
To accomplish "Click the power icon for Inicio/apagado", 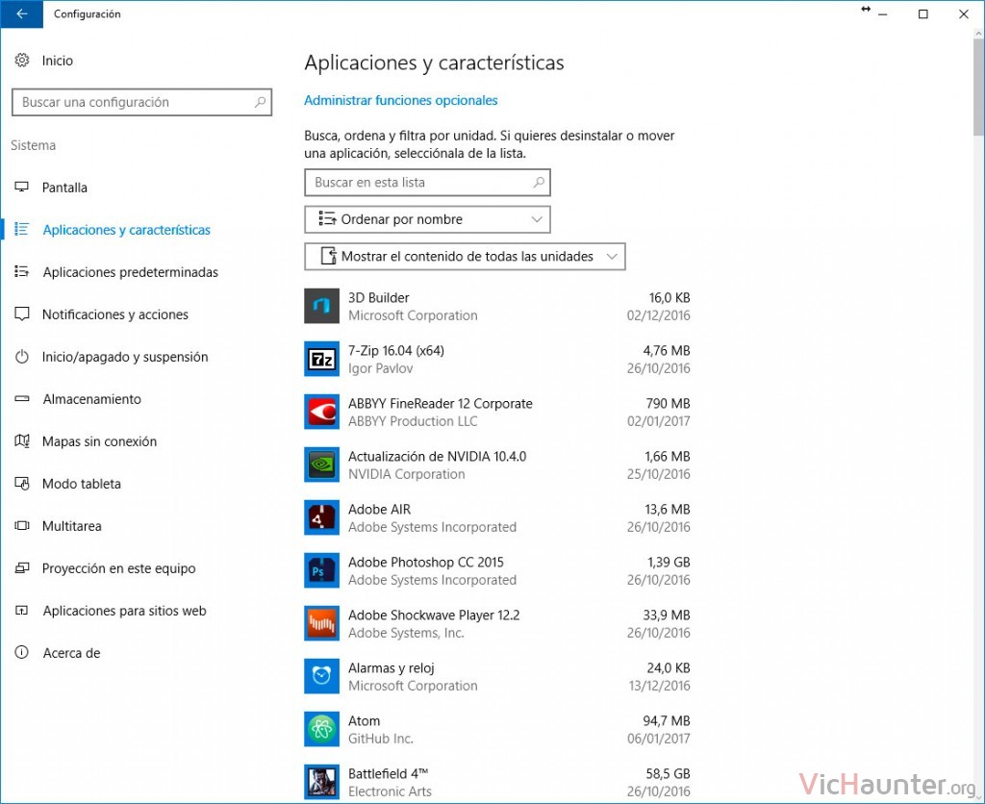I will [22, 357].
